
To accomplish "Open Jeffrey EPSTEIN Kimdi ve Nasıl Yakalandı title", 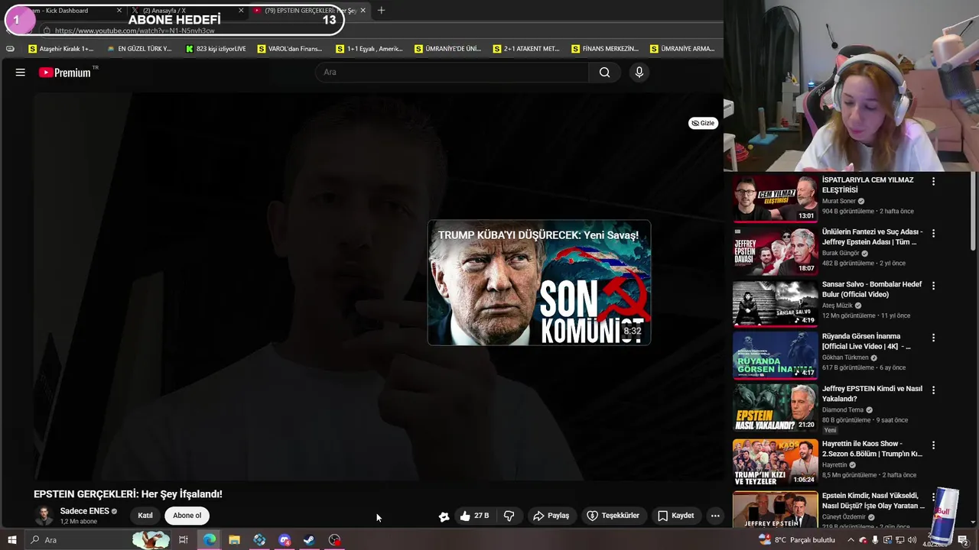I will [x=872, y=393].
